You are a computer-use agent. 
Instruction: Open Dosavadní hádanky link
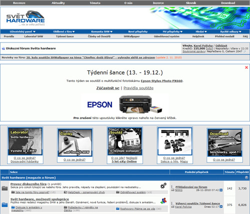pos(24,161)
